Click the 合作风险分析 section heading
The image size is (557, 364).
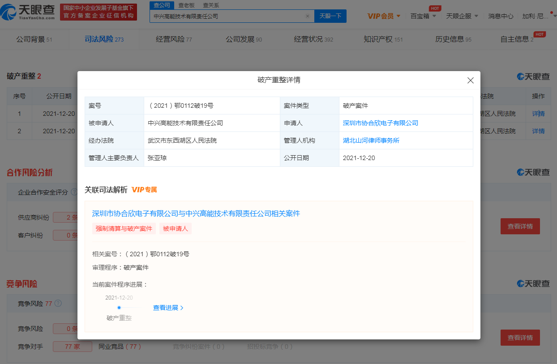tap(30, 173)
